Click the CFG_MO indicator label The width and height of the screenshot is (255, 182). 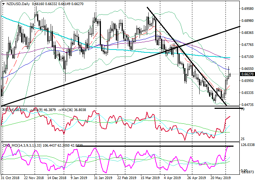[10, 146]
